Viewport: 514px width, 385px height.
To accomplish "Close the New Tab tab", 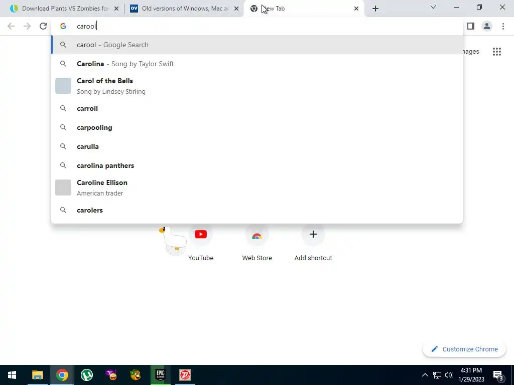I will click(x=356, y=9).
